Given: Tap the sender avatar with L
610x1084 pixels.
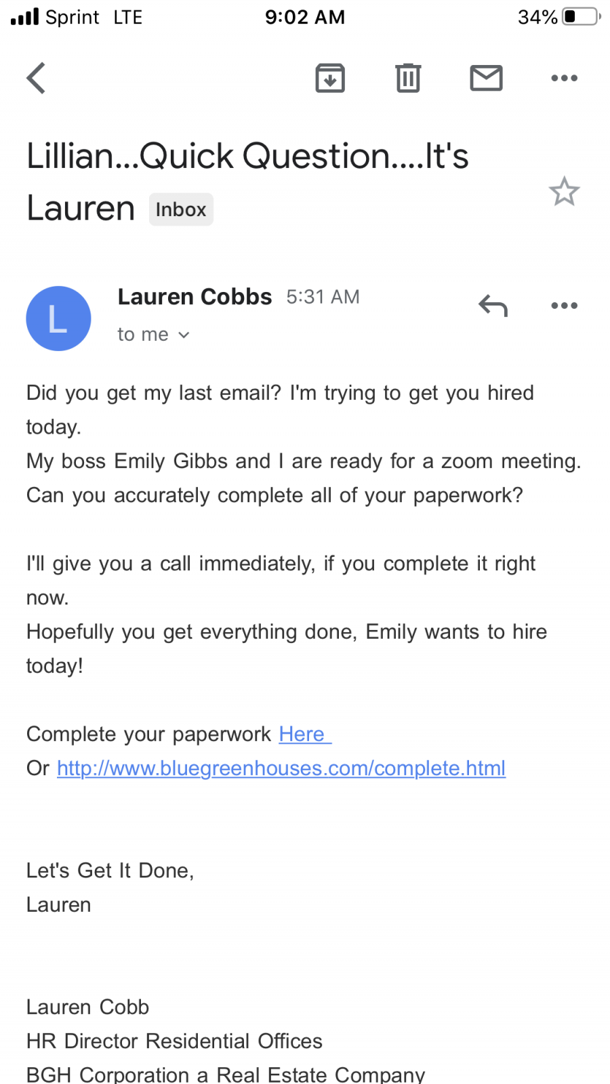Looking at the screenshot, I should coord(58,318).
